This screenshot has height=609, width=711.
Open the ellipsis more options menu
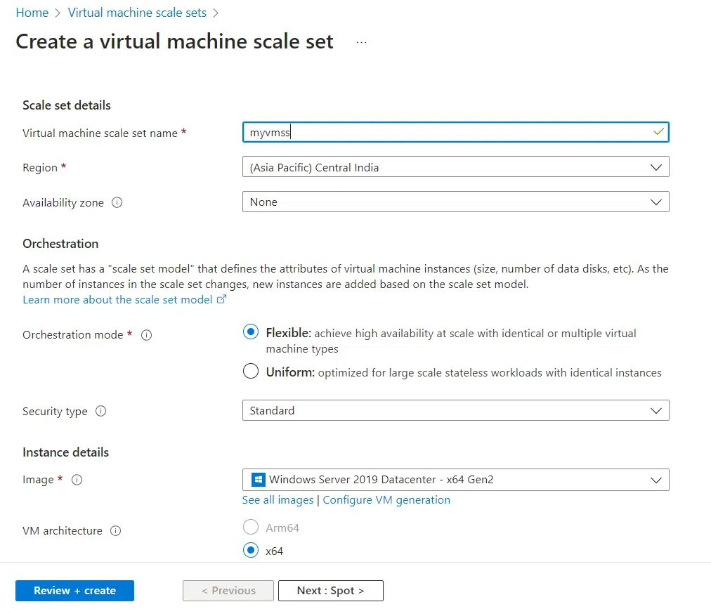click(361, 42)
